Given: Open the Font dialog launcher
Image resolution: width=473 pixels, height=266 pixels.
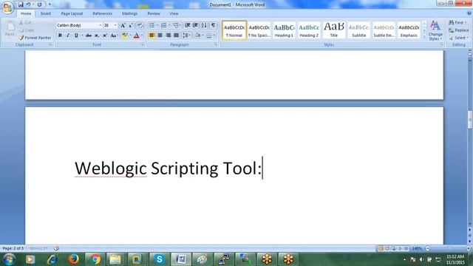Looking at the screenshot, I should (x=143, y=44).
